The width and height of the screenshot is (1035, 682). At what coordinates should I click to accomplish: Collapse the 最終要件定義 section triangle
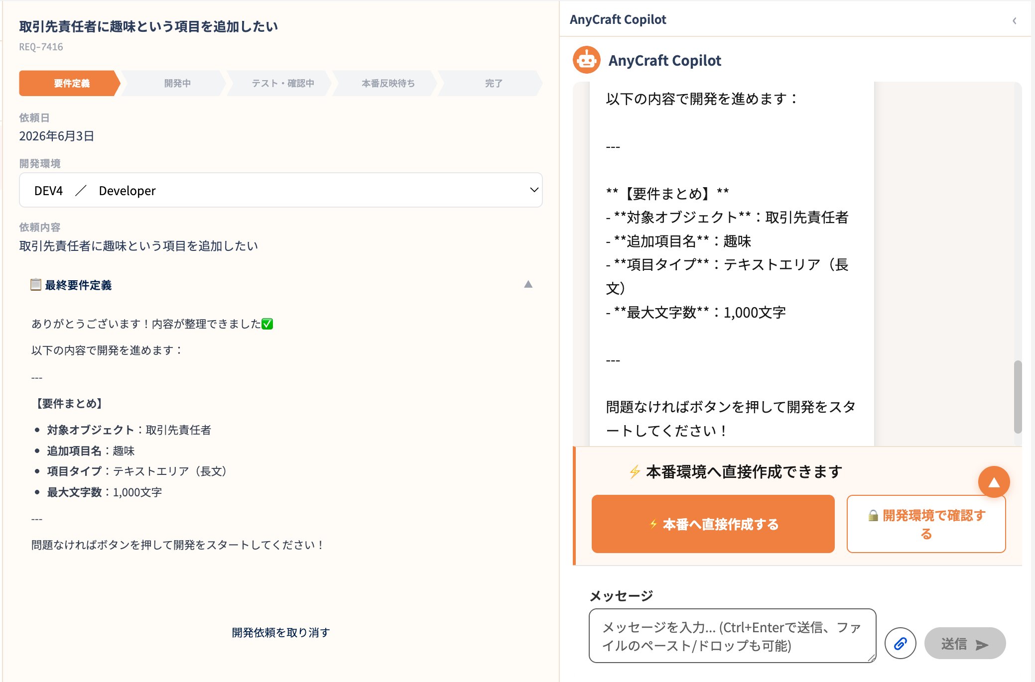(x=528, y=284)
